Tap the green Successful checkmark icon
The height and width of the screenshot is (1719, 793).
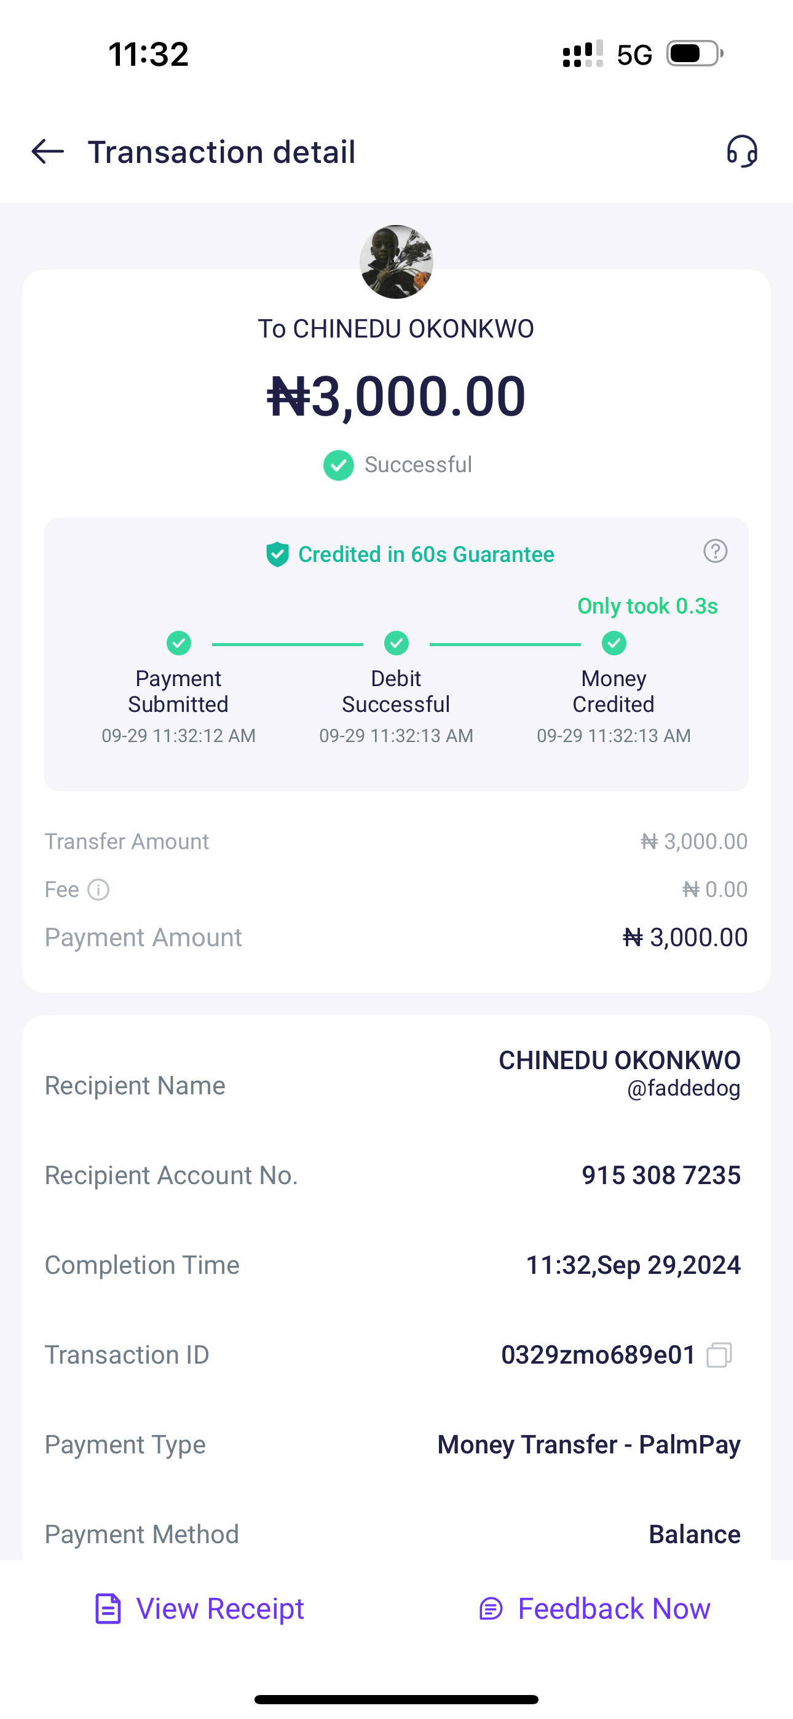pyautogui.click(x=339, y=465)
